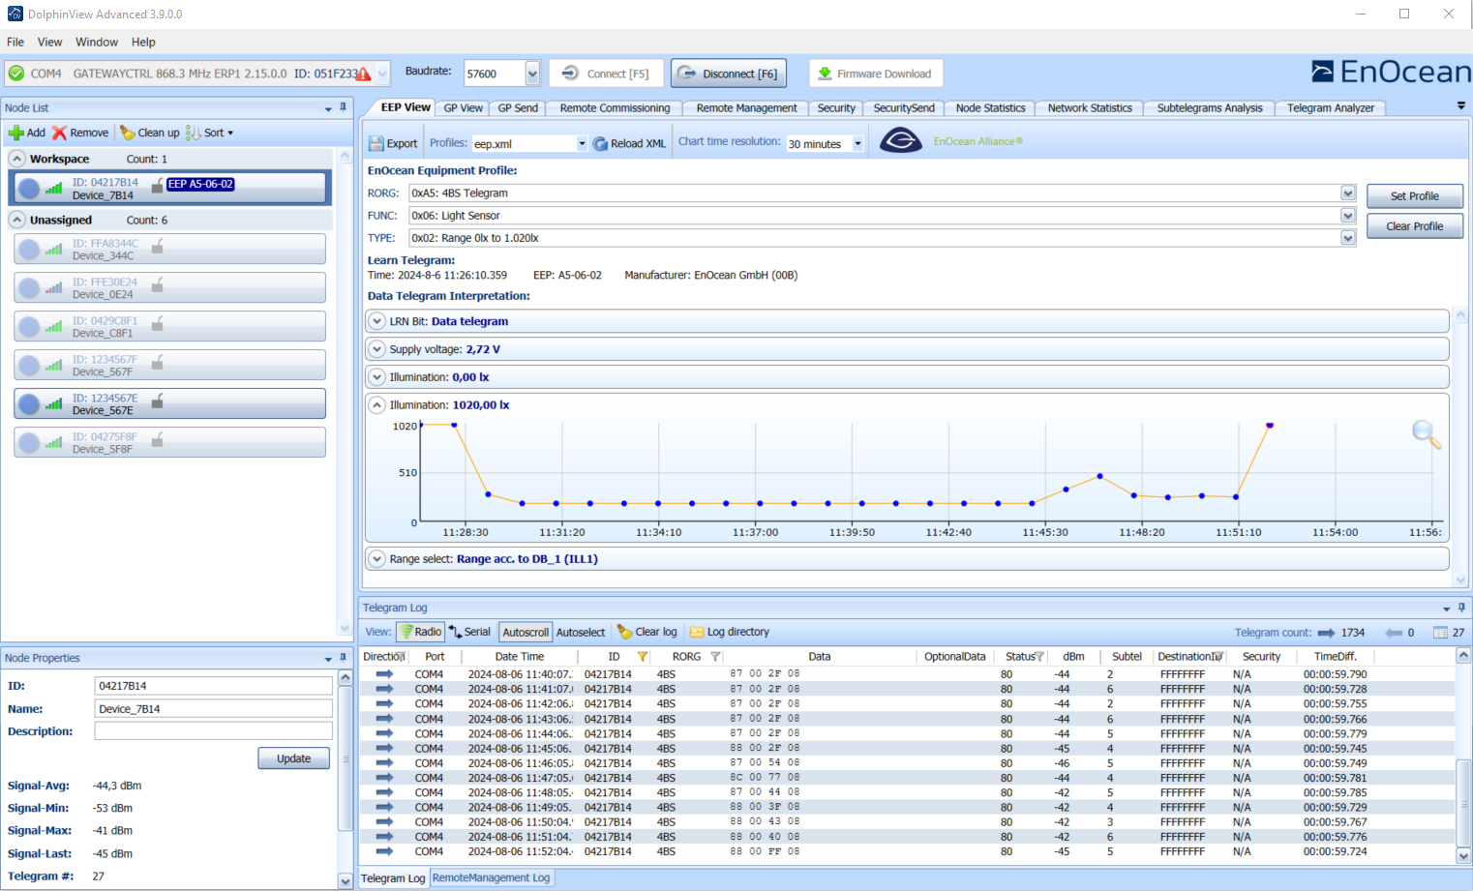Open the View menu
Screen dimensions: 1473x891
49,42
